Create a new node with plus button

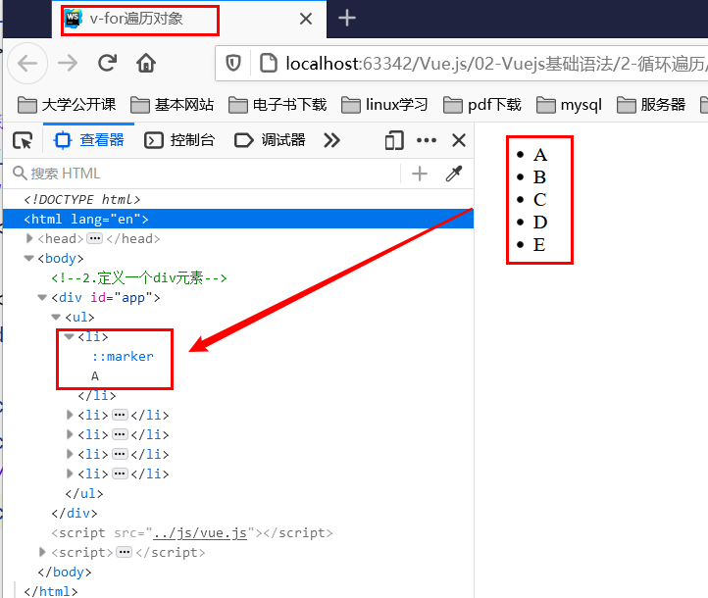420,174
